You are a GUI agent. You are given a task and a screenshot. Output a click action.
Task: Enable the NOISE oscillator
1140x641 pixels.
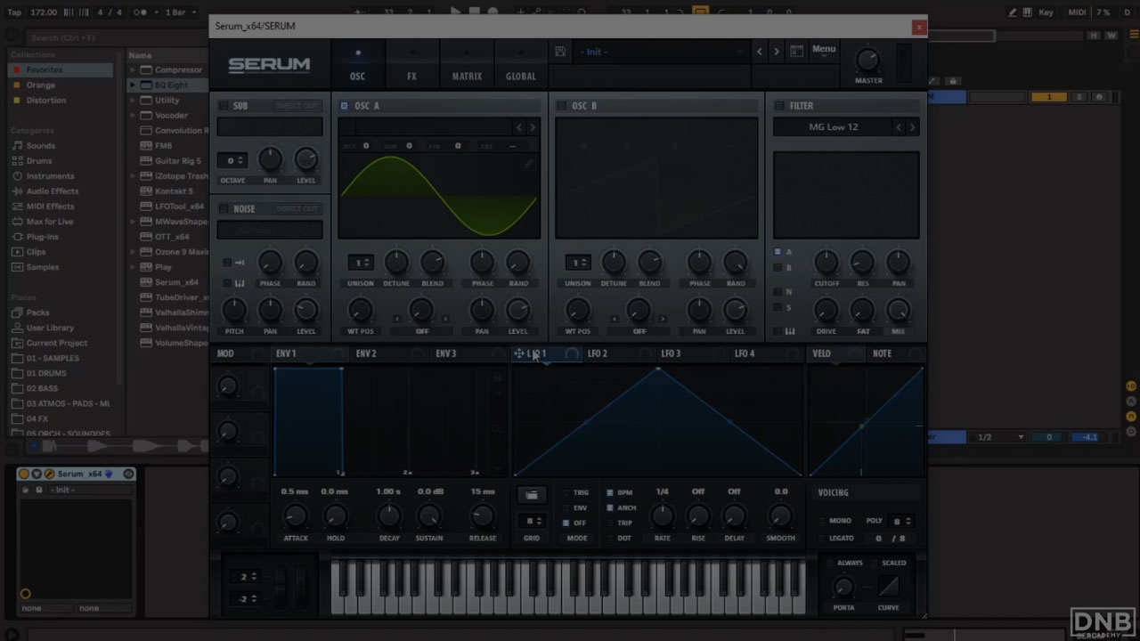pos(224,209)
